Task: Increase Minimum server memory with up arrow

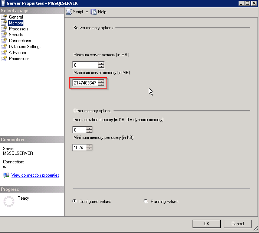Action: click(101, 63)
